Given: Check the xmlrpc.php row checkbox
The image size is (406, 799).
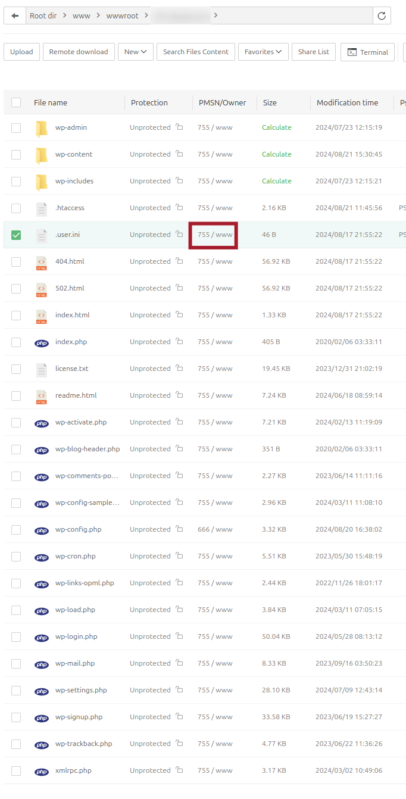Looking at the screenshot, I should (16, 771).
